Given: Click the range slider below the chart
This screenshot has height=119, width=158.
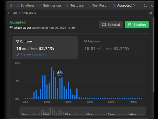Looking at the screenshot, I should [83, 111].
